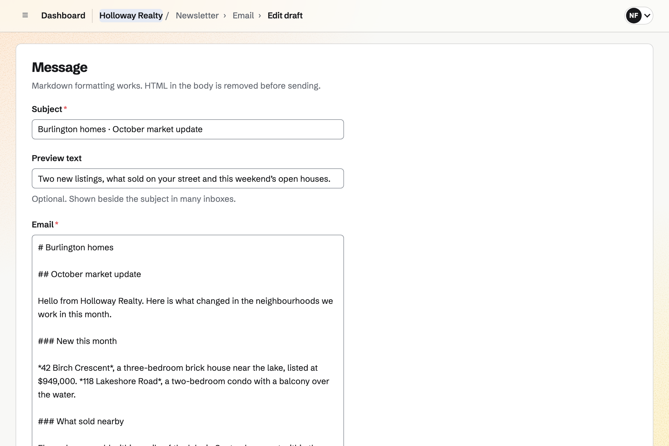Click the Preview text label
Viewport: 669px width, 446px height.
(x=57, y=158)
